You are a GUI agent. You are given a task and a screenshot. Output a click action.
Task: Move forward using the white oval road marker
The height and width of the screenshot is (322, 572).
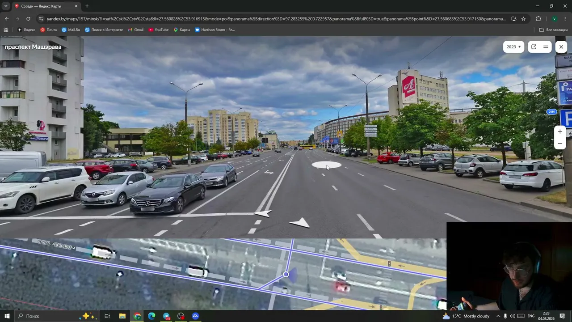tap(326, 165)
